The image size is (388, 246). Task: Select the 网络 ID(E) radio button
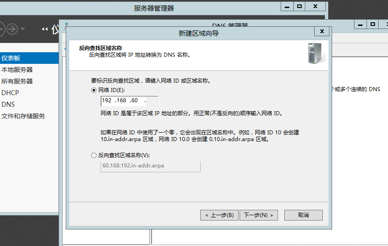point(94,90)
